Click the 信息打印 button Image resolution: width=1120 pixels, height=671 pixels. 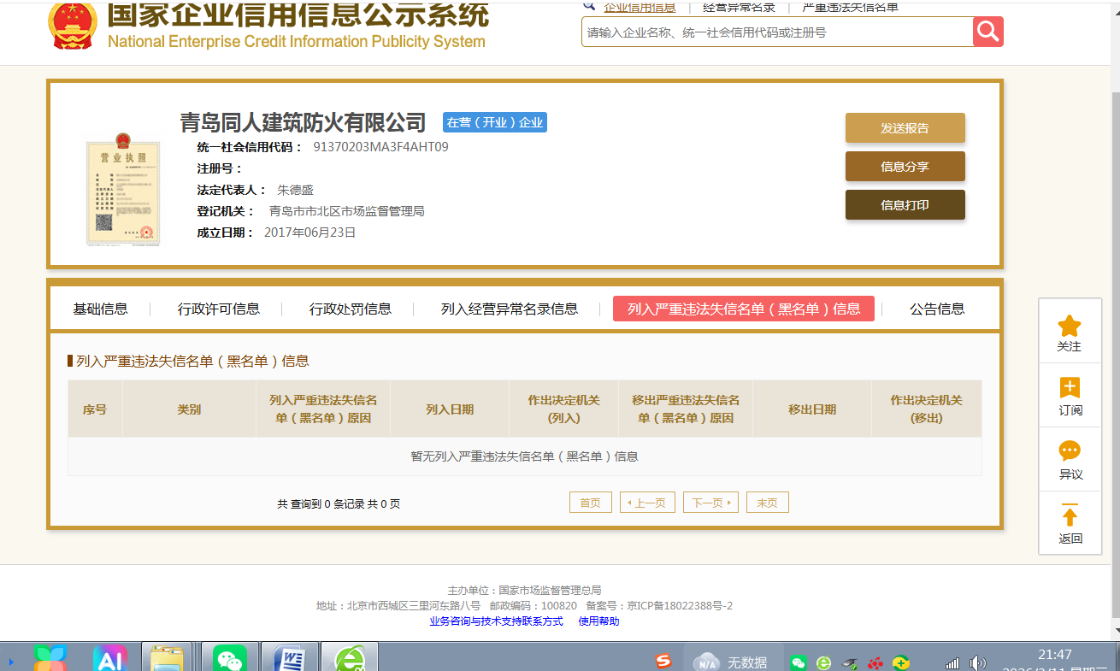point(905,205)
